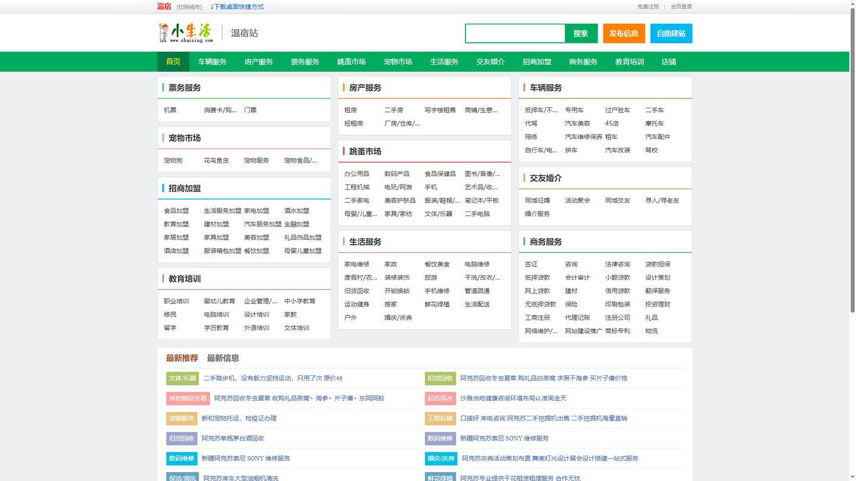Click the 工程机械 tag label

click(x=440, y=419)
